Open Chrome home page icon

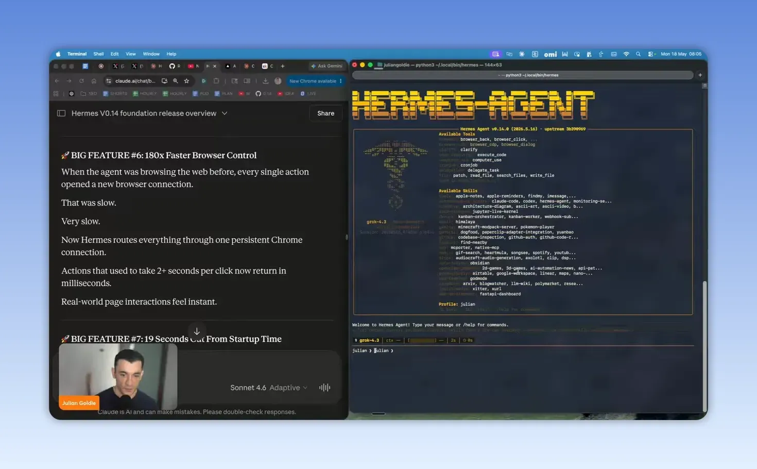[94, 81]
